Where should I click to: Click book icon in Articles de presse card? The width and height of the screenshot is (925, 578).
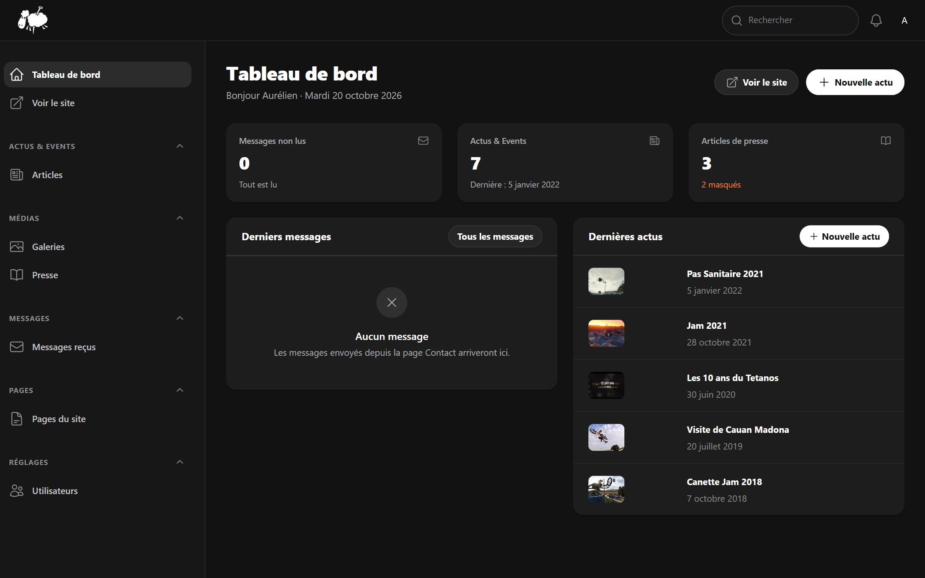click(x=886, y=140)
